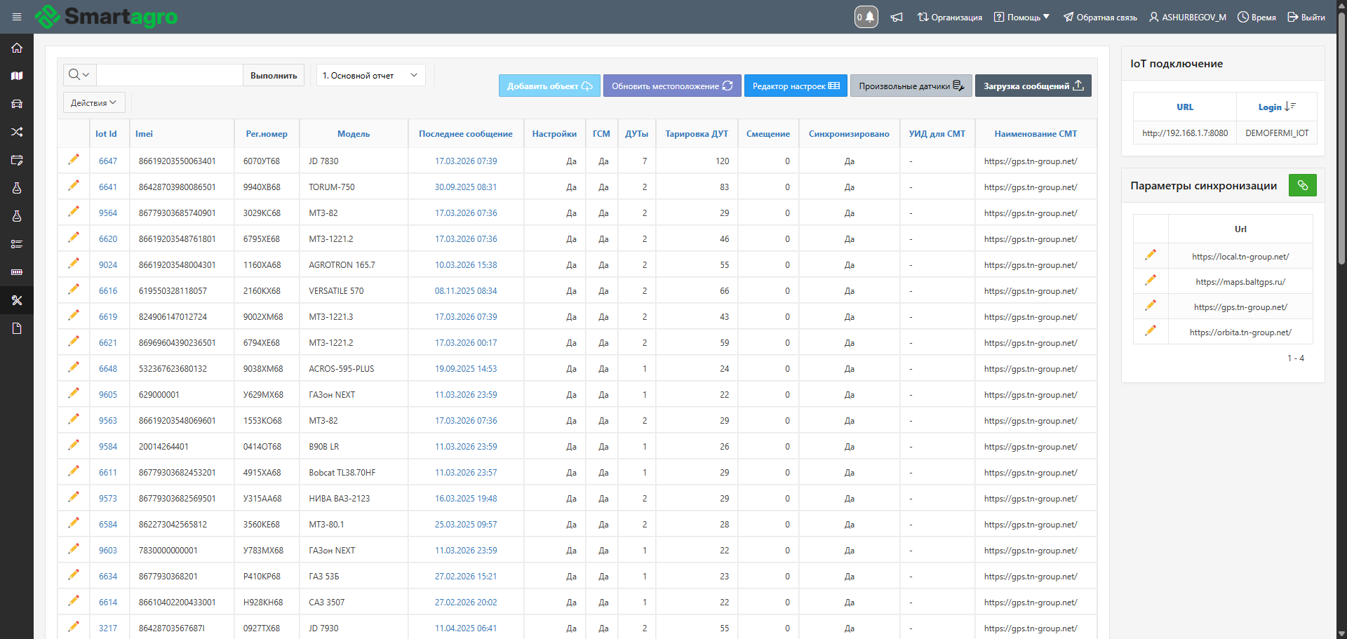Click the Добавить объект button

[x=549, y=86]
